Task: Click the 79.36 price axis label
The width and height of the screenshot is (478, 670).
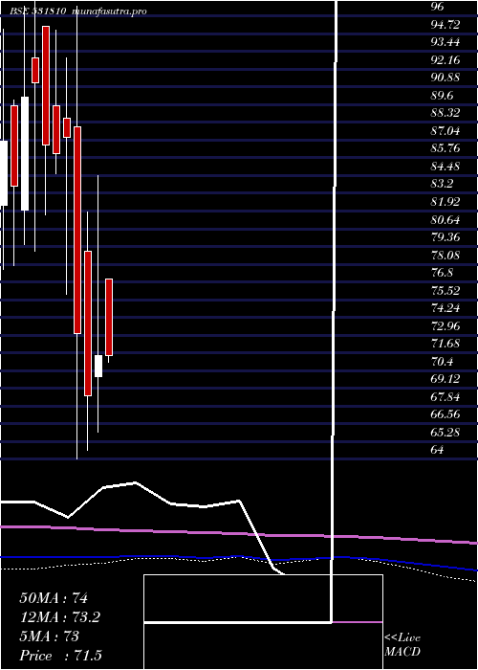Action: 445,237
